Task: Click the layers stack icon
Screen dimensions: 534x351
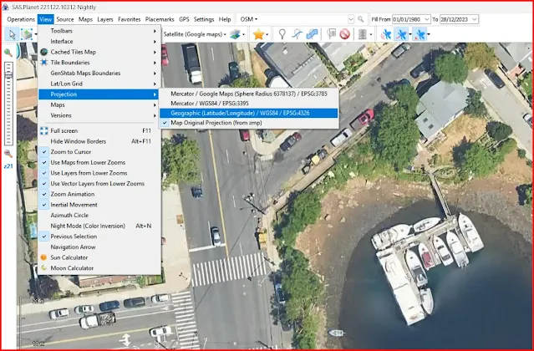Action: click(x=236, y=34)
